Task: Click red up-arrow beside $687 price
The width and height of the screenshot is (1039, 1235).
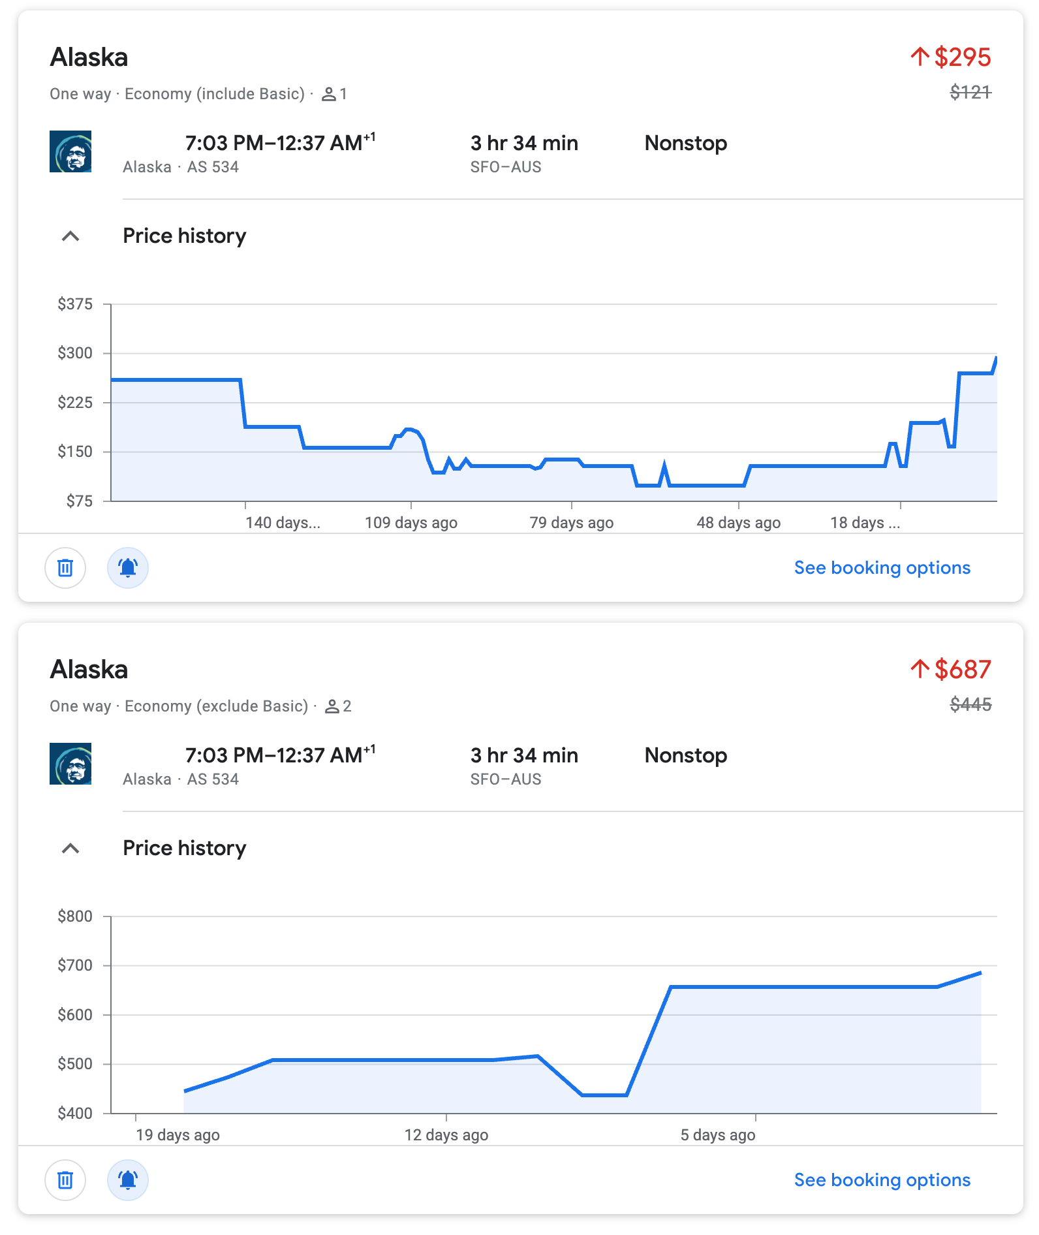Action: (920, 669)
